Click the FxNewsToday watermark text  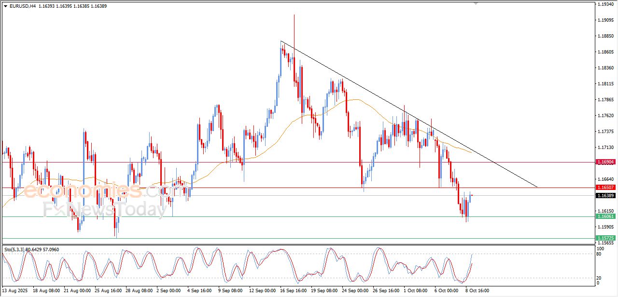pos(105,210)
